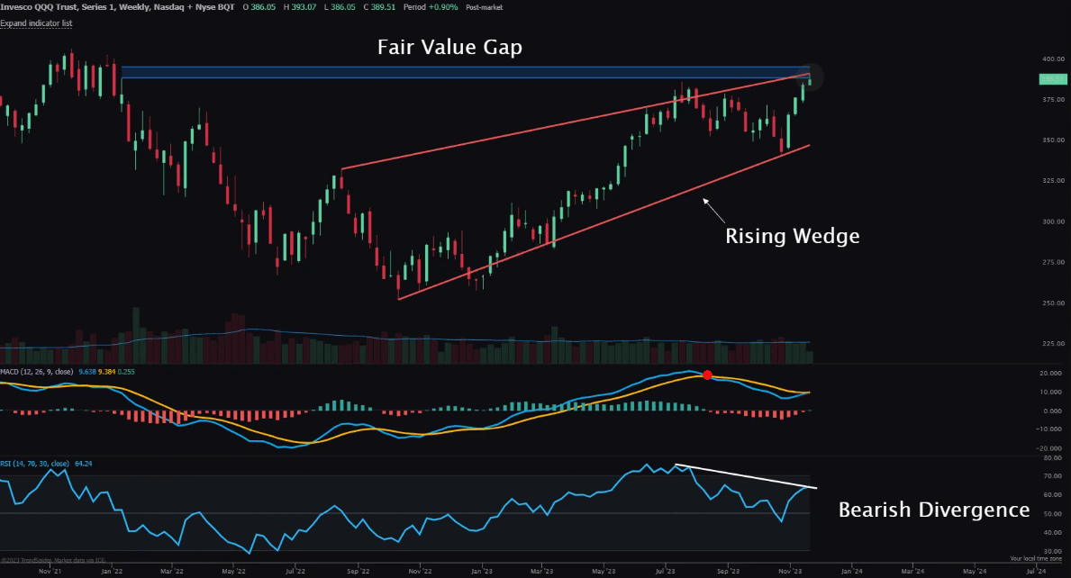The image size is (1071, 578).
Task: Click the 30.00 RSI axis label
Action: tap(1053, 551)
